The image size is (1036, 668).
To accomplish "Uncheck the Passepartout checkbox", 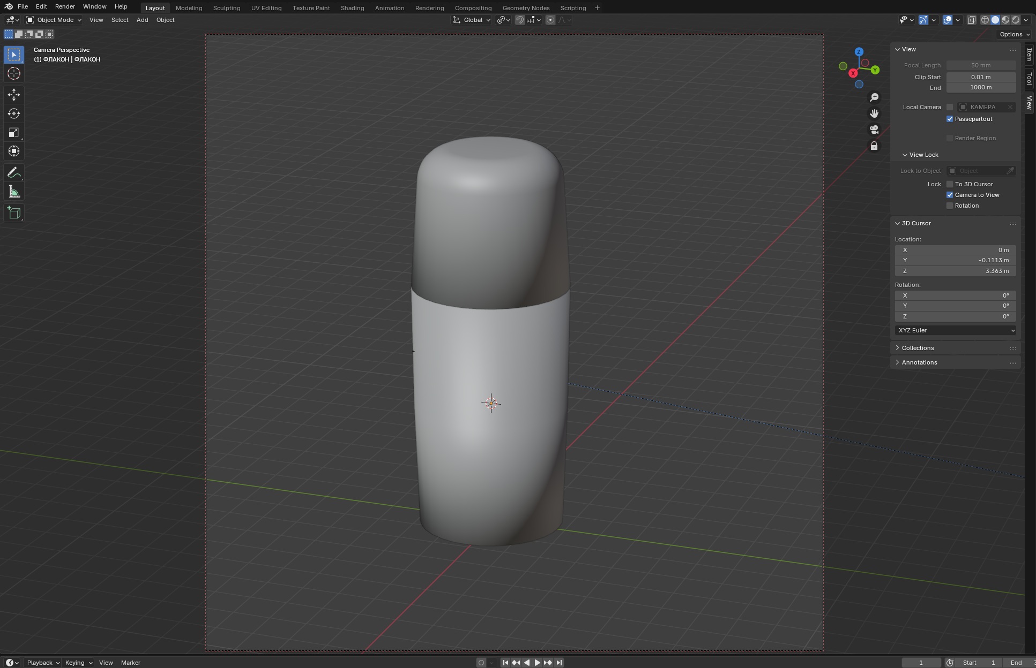I will point(950,119).
